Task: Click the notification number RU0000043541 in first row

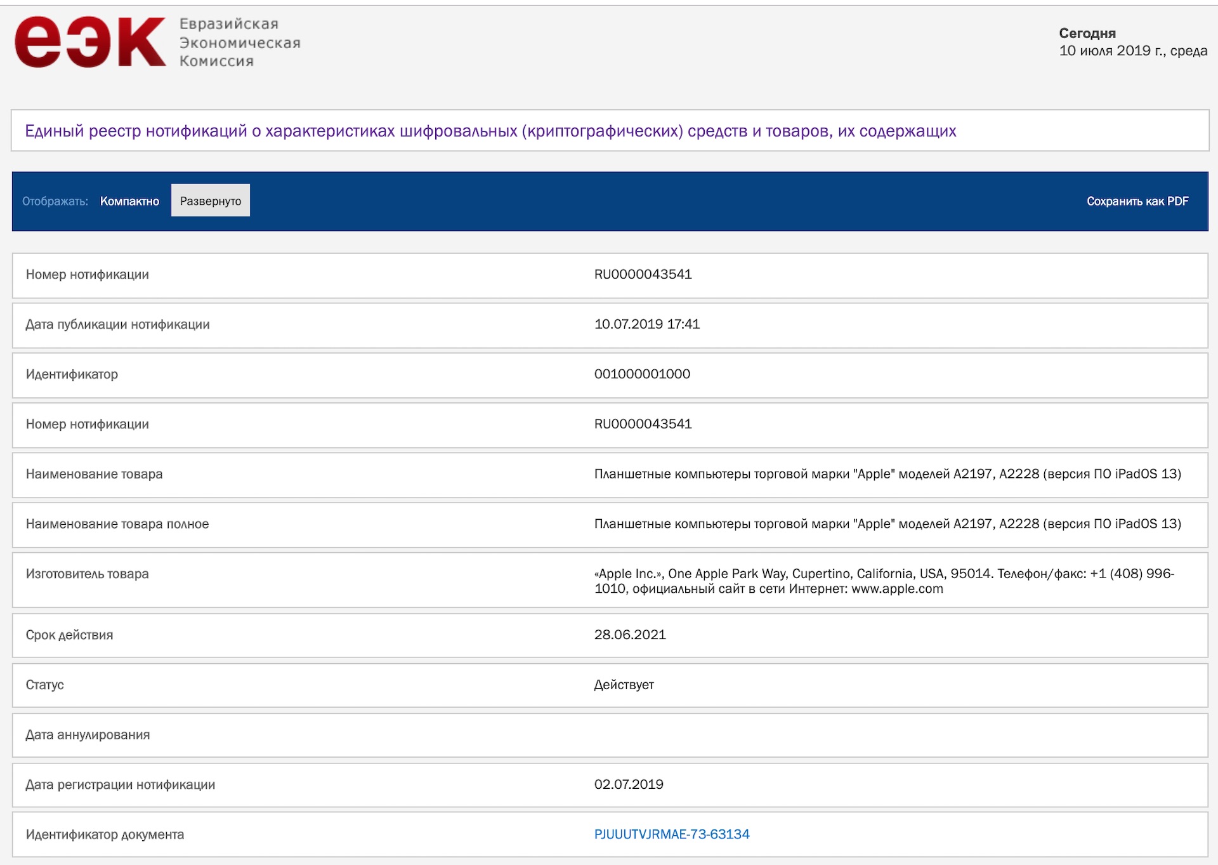Action: [x=643, y=274]
